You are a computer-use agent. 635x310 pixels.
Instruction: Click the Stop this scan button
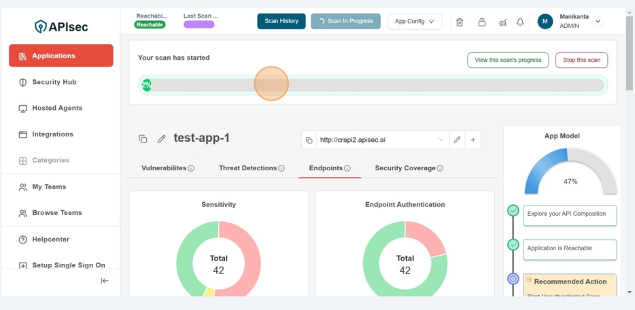581,60
